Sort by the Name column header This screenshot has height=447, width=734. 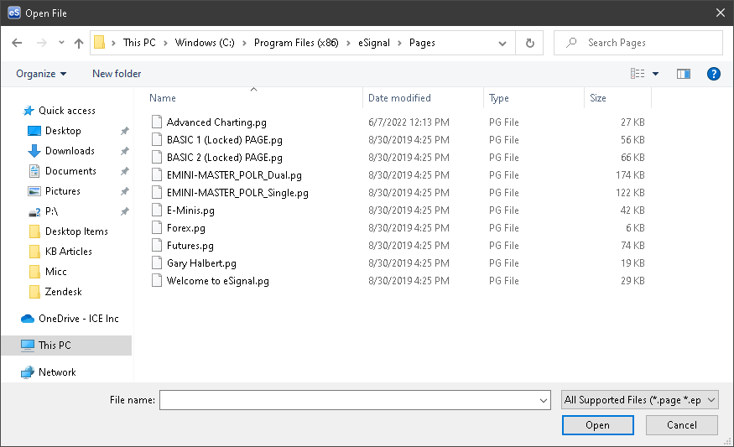click(x=163, y=98)
